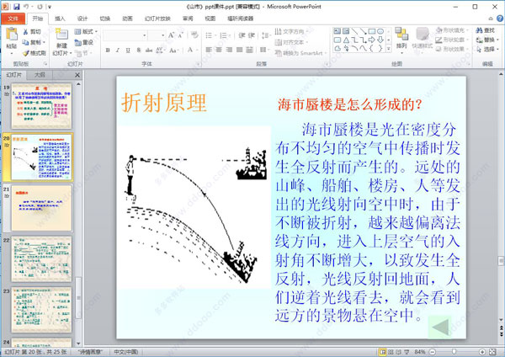Open the Layout dropdown
This screenshot has height=357, width=505.
[x=86, y=32]
